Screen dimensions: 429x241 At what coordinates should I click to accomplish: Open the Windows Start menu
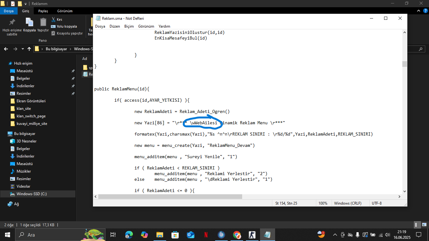pyautogui.click(x=8, y=235)
